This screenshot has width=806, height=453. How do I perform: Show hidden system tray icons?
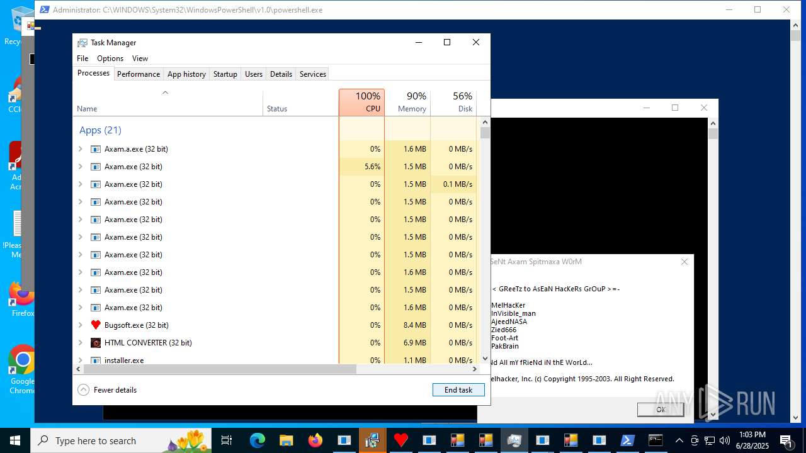point(679,440)
